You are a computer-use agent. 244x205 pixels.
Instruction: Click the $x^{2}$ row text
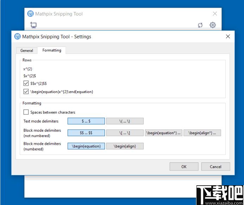coord(30,76)
